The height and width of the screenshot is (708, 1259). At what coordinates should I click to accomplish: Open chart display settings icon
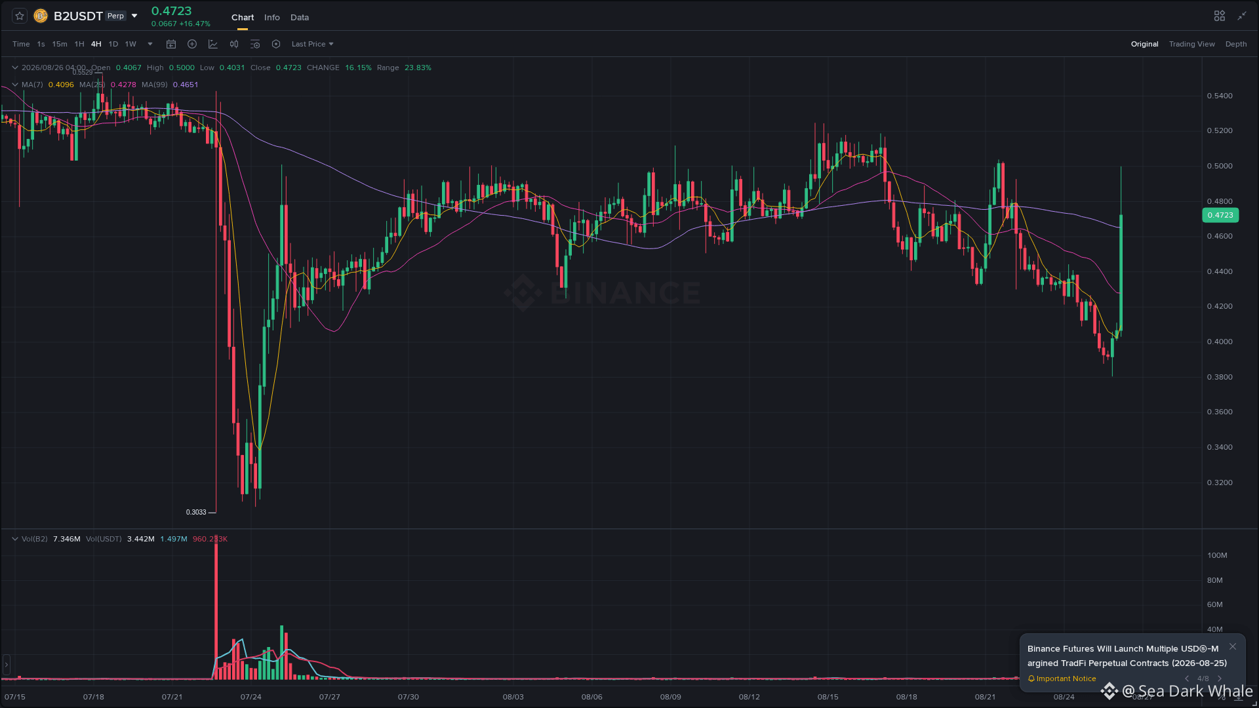click(x=255, y=44)
